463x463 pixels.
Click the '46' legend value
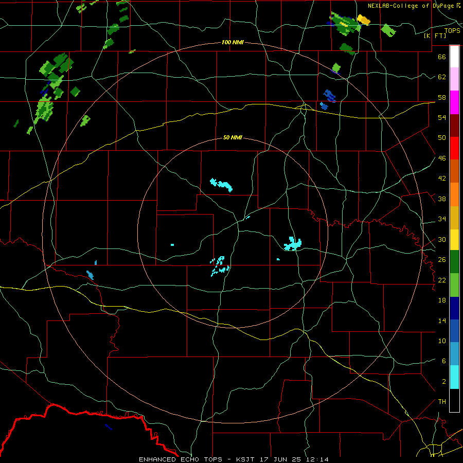click(442, 158)
